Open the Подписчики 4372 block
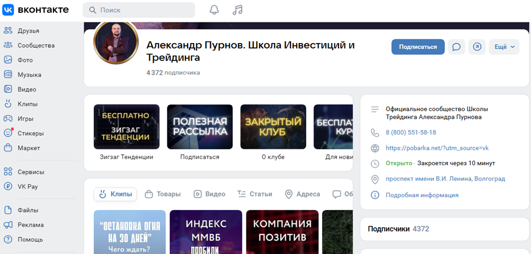The image size is (531, 254). [x=445, y=229]
